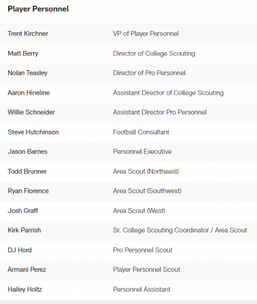Image resolution: width=257 pixels, height=304 pixels.
Task: Click Sr. College Scouting Coordinator title
Action: (161, 230)
